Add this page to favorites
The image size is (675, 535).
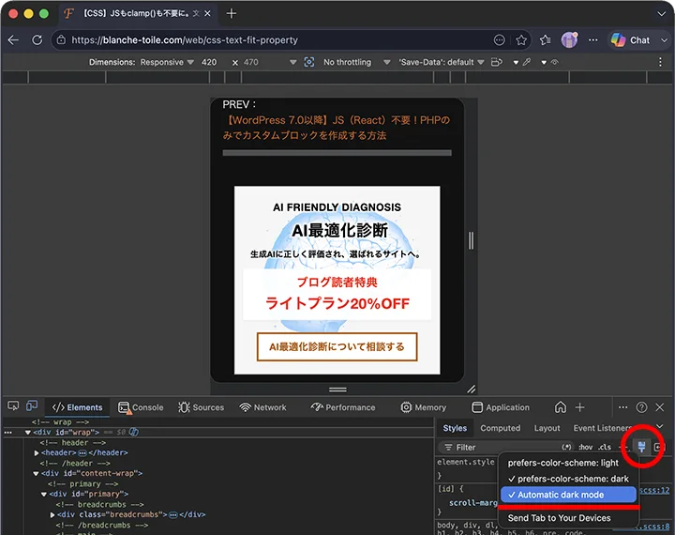click(521, 40)
